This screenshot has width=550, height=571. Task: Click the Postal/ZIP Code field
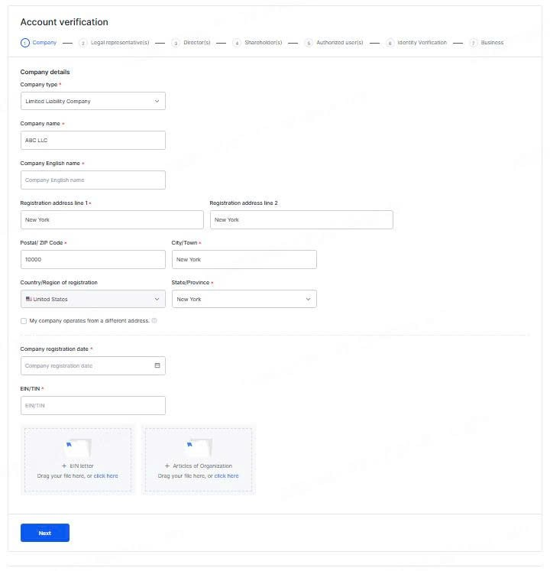coord(93,259)
